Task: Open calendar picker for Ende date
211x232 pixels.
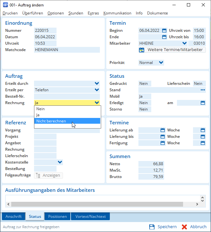Action: 164,37
